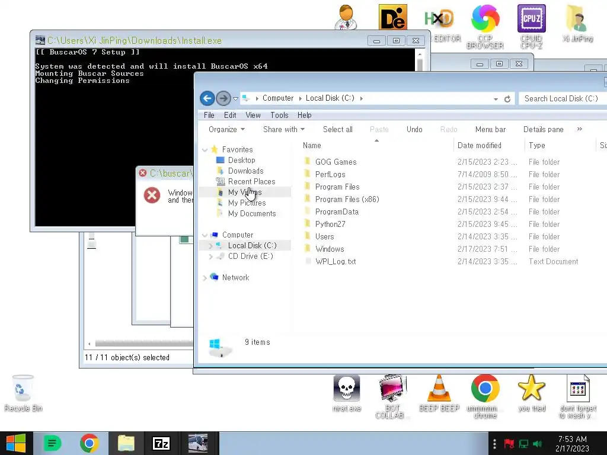607x455 pixels.
Task: Show more toolbar commands chevron
Action: [x=580, y=129]
